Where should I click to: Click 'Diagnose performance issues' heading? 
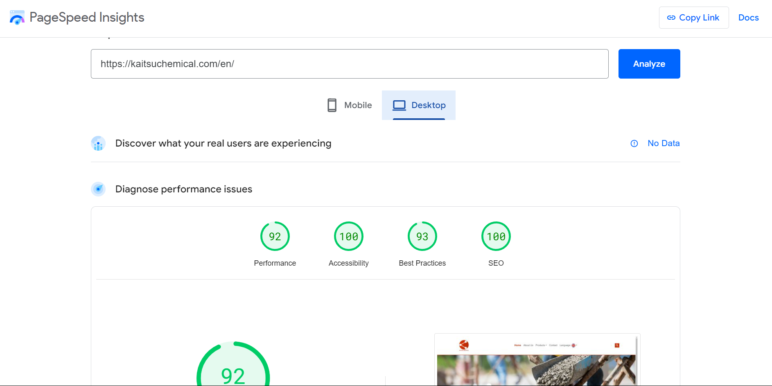point(184,189)
